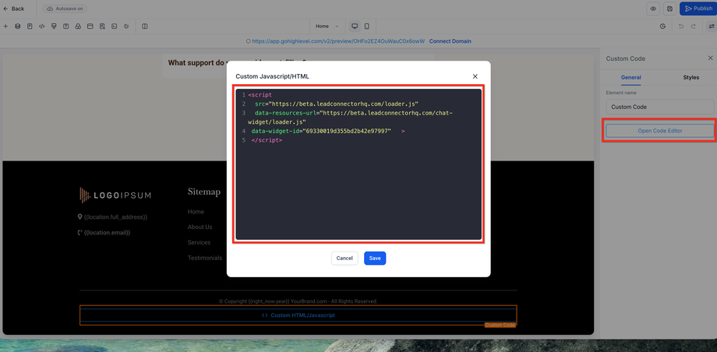Click Save in the code dialog
Image resolution: width=717 pixels, height=352 pixels.
click(x=375, y=259)
